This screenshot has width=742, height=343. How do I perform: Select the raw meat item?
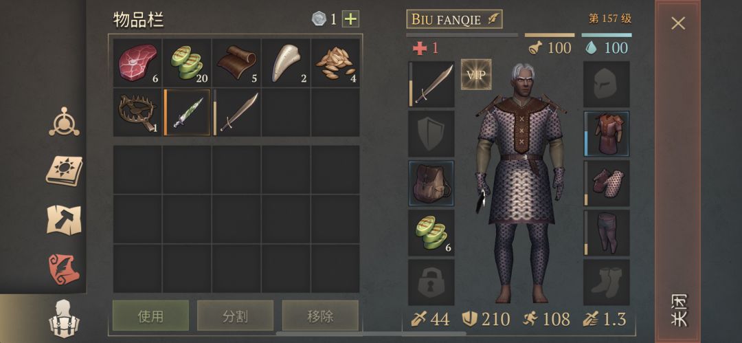pyautogui.click(x=137, y=63)
